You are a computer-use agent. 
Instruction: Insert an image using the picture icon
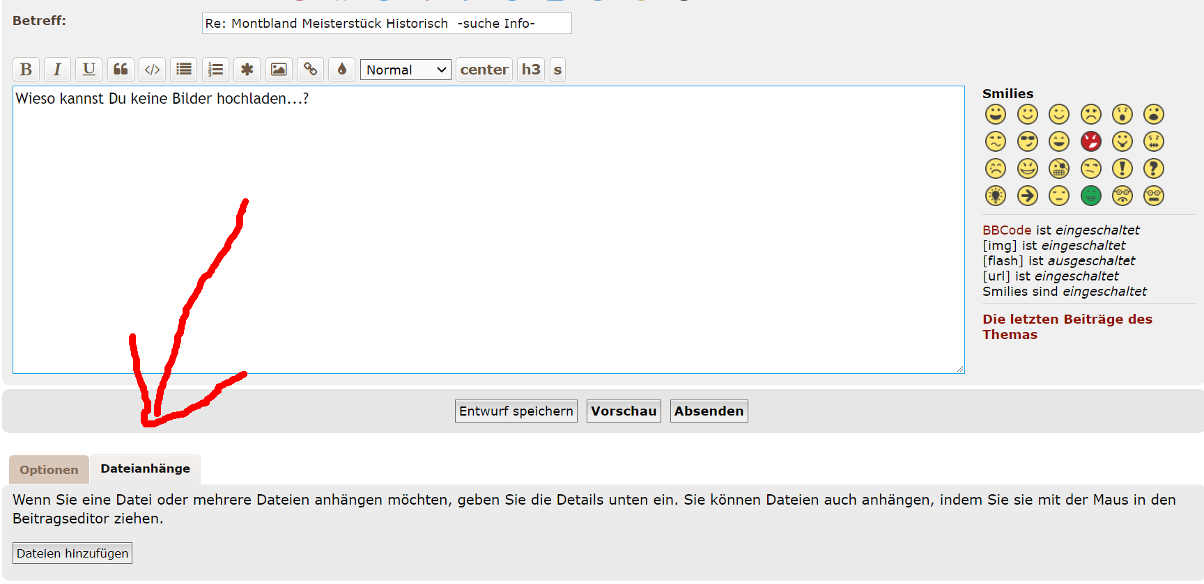pyautogui.click(x=279, y=70)
